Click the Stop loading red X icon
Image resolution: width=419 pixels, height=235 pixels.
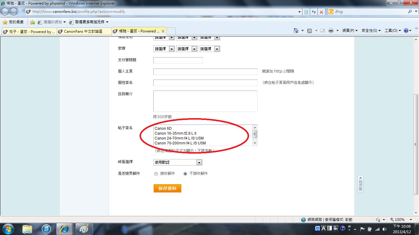[321, 12]
